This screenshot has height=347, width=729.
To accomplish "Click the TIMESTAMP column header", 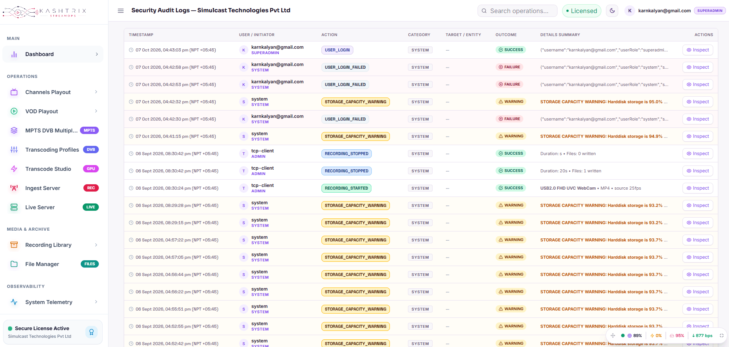I will tap(141, 35).
